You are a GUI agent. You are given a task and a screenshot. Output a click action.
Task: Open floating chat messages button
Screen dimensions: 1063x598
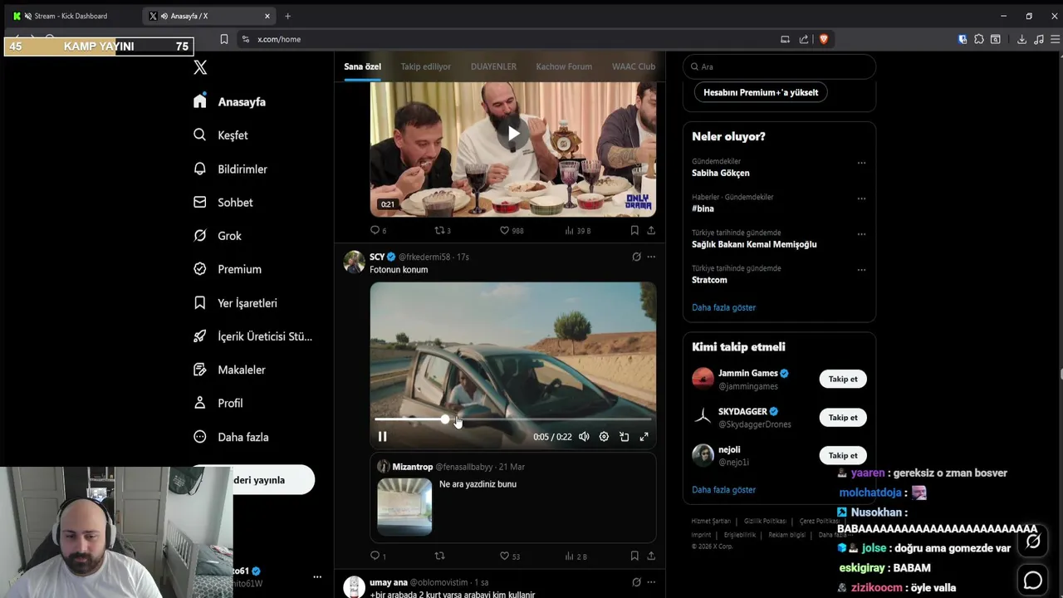[1033, 580]
